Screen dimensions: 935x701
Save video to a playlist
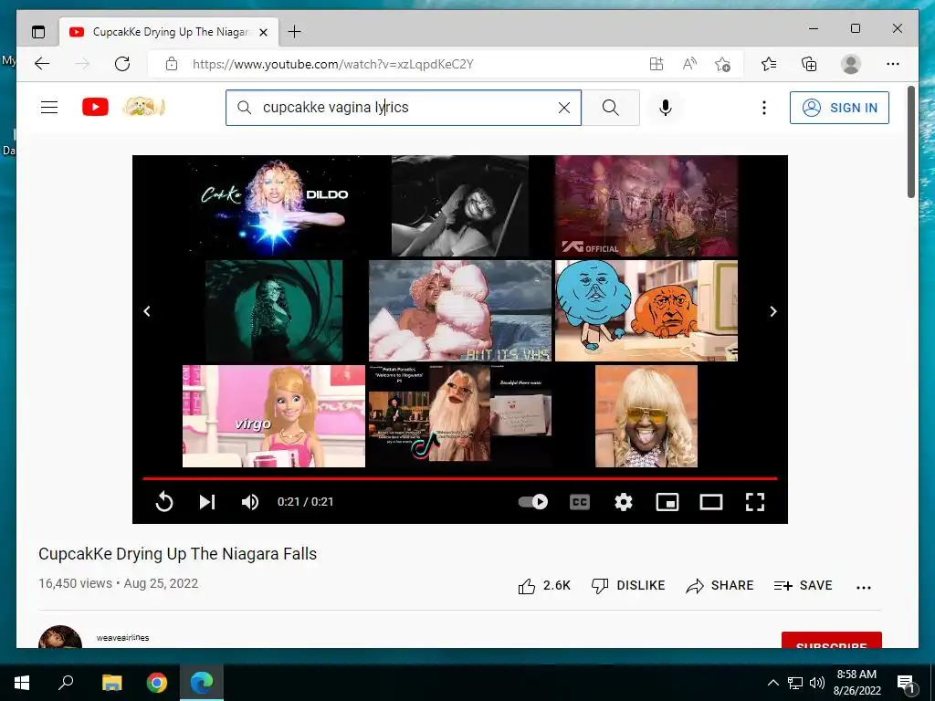pyautogui.click(x=804, y=586)
